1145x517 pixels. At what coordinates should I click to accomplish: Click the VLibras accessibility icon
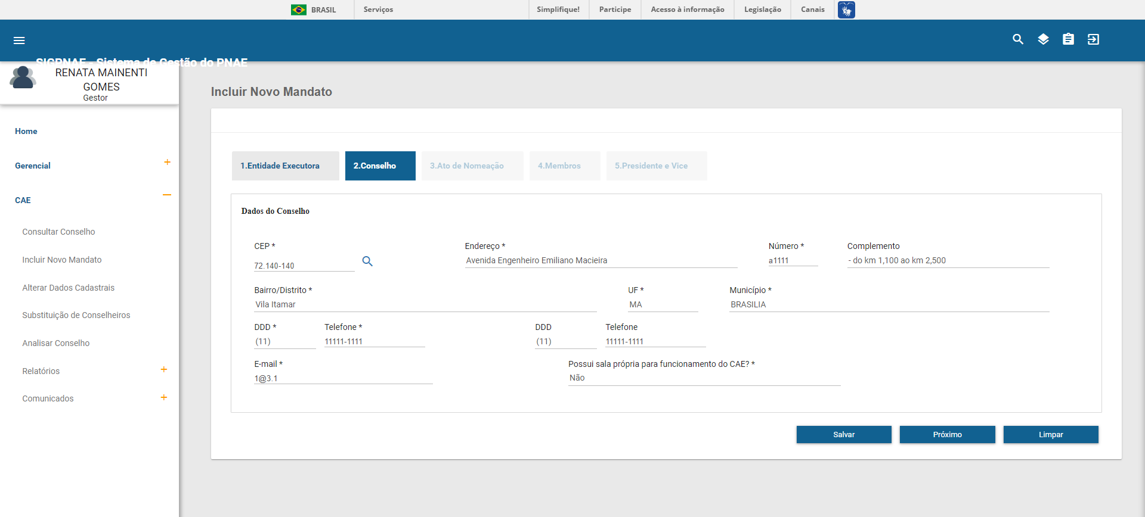[x=846, y=10]
